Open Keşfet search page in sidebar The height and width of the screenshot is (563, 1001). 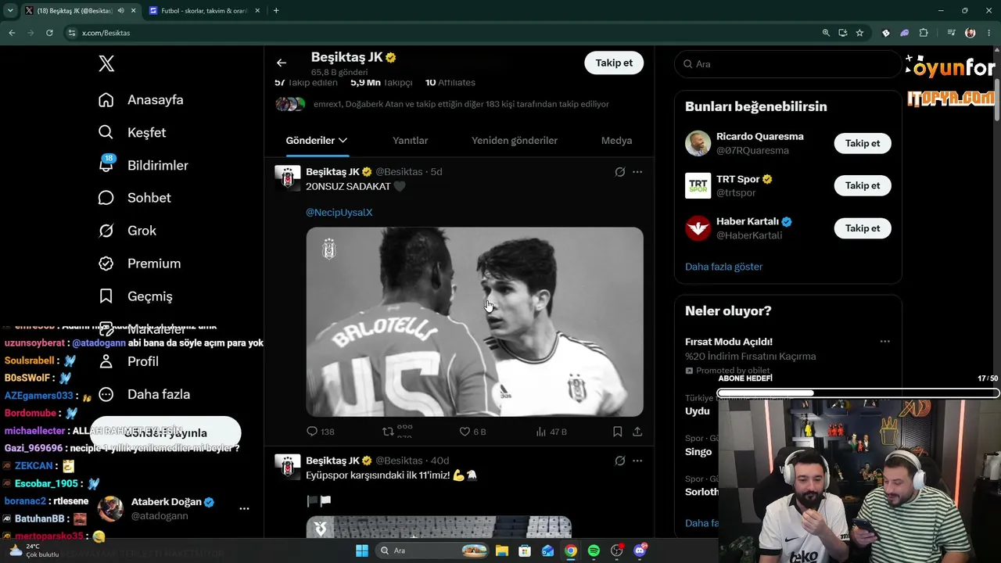tap(132, 133)
